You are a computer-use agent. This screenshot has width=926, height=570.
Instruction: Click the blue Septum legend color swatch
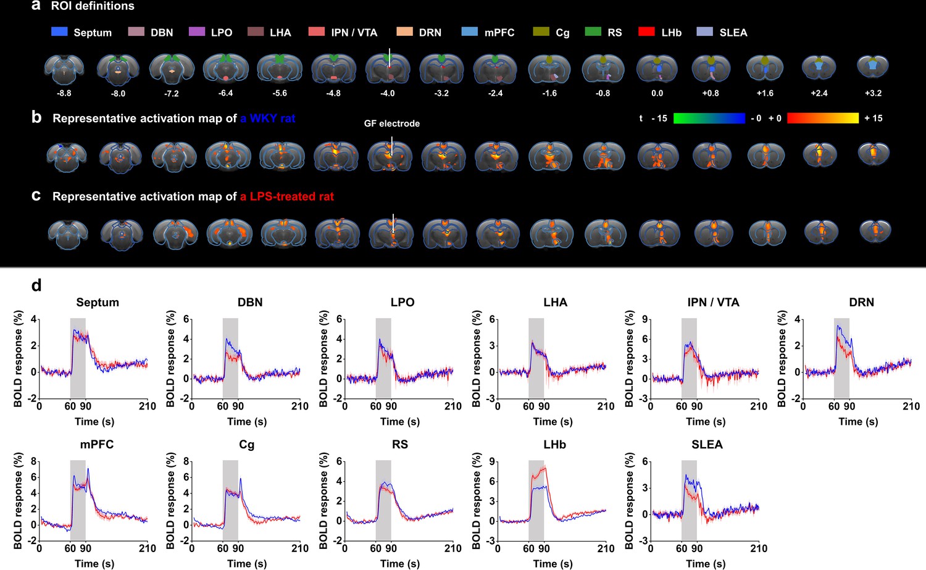tap(59, 31)
